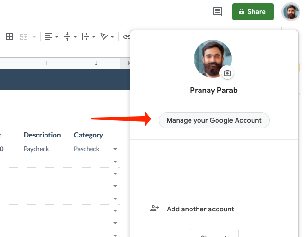Select column J header
Image resolution: width=308 pixels, height=237 pixels.
96,64
